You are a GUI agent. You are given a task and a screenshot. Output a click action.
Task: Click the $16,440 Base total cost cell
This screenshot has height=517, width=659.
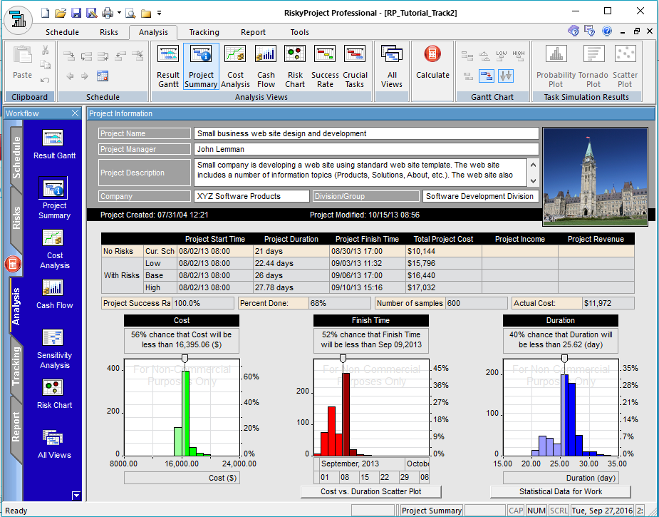(x=443, y=275)
